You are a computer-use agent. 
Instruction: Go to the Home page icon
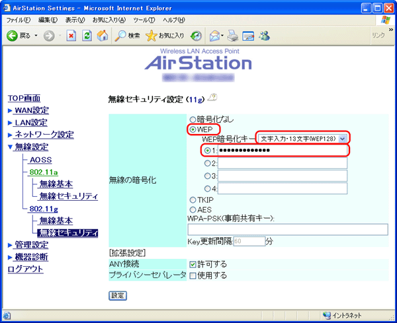pyautogui.click(x=103, y=36)
